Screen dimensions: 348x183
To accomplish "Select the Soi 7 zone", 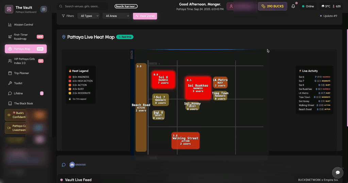I will click(161, 100).
